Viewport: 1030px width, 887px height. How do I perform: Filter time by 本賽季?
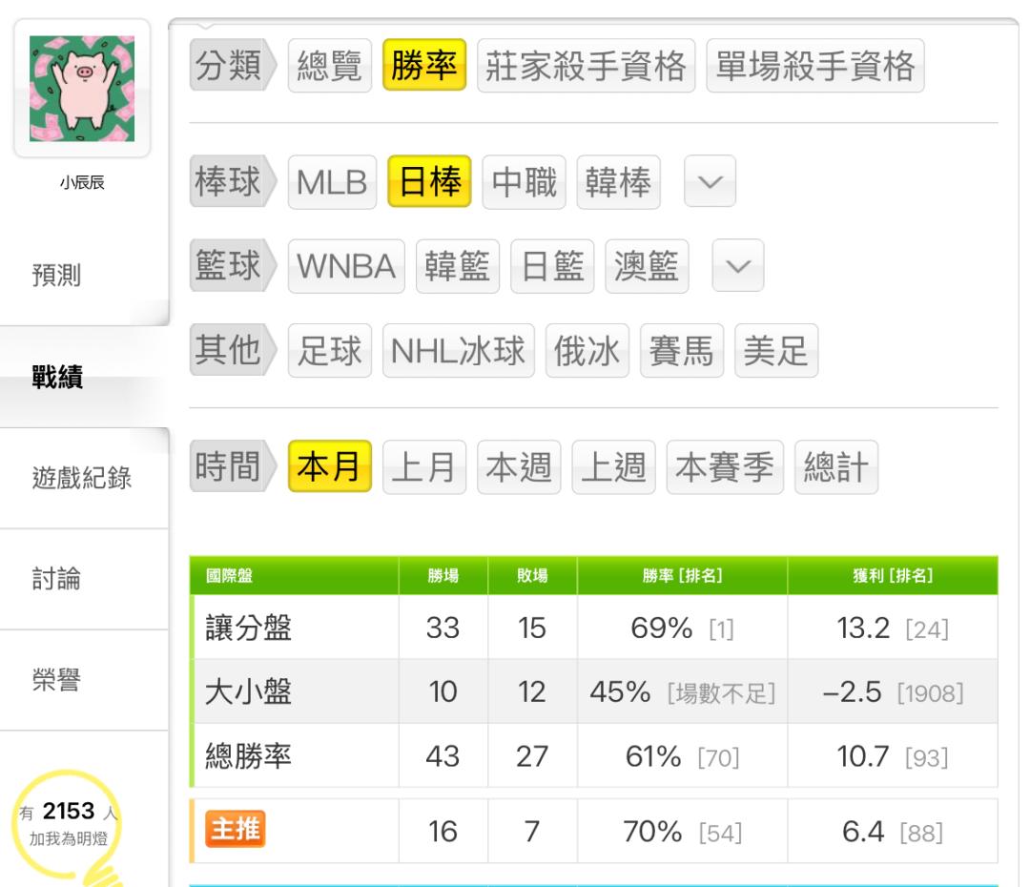[725, 467]
